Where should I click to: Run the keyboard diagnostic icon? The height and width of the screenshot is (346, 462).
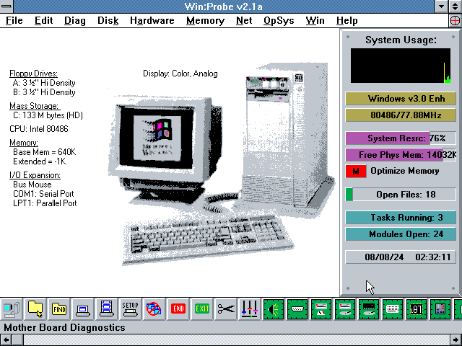(393, 309)
